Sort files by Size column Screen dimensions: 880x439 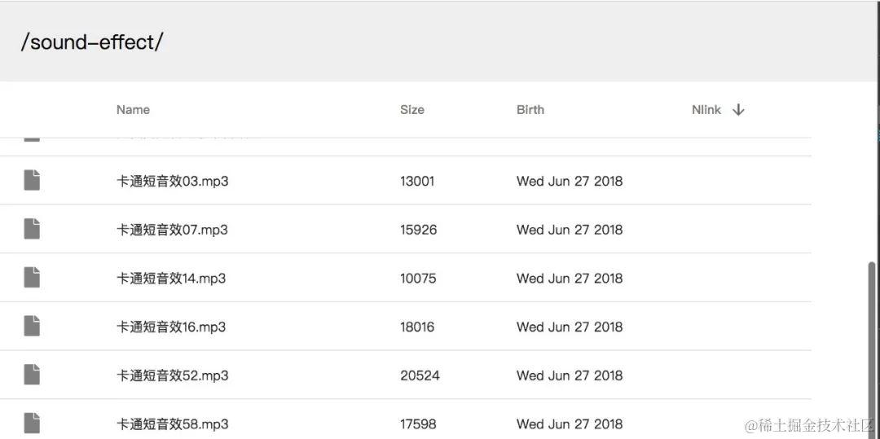(411, 110)
